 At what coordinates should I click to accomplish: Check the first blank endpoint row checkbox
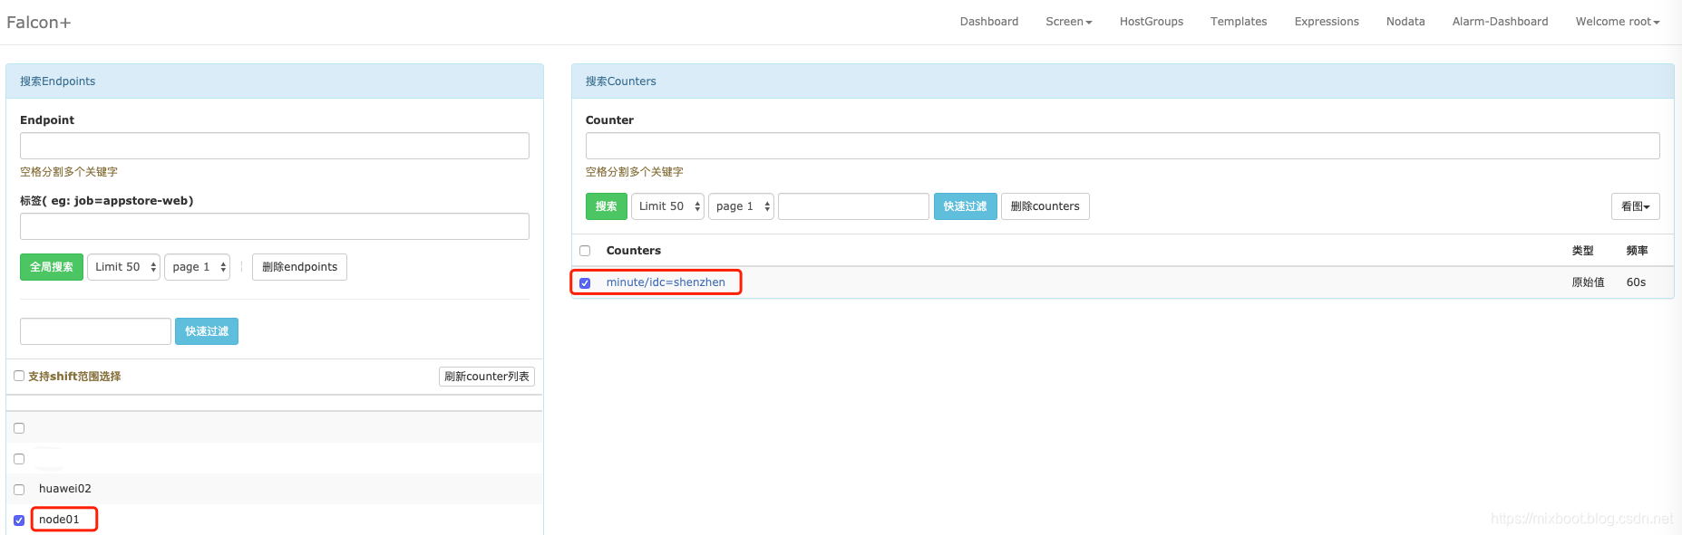tap(19, 428)
